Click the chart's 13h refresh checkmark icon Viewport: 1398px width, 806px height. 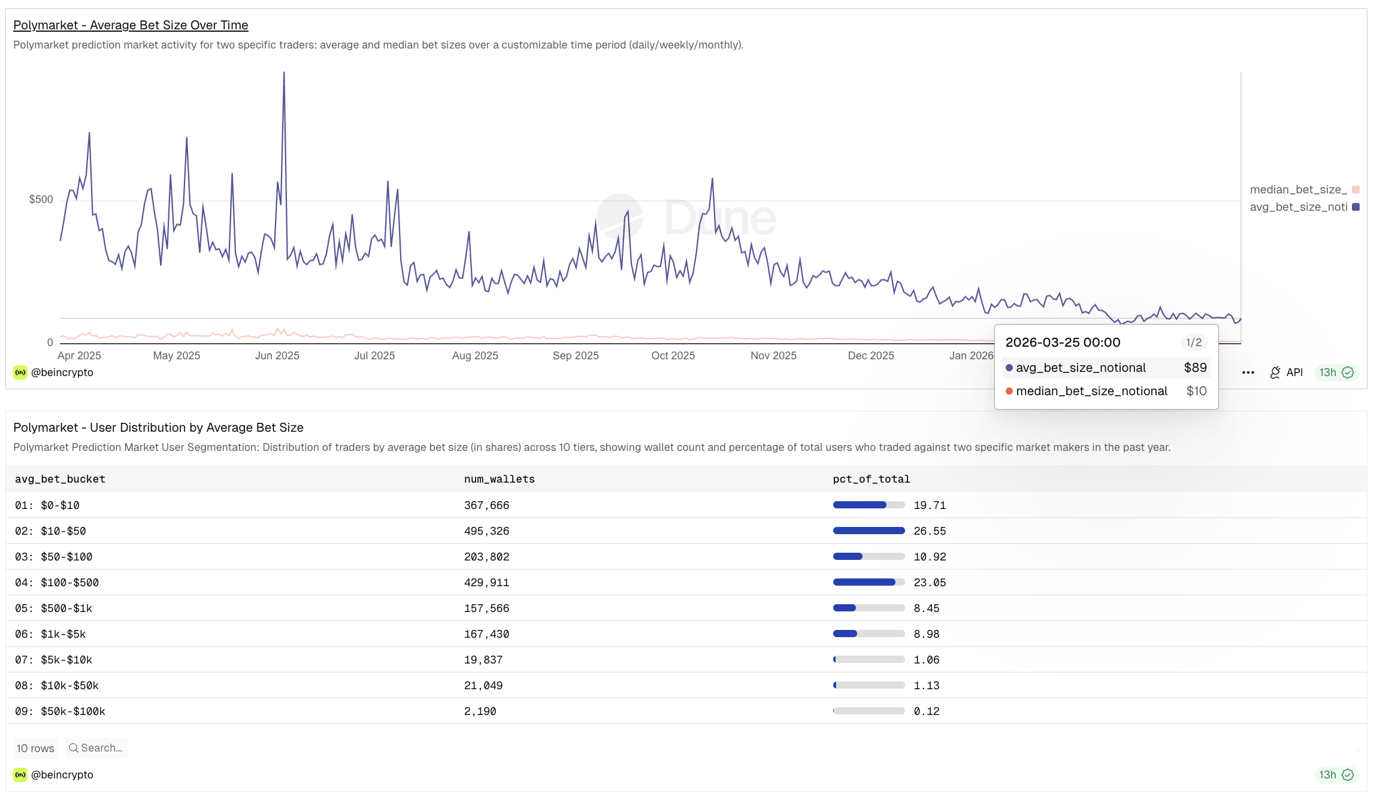[x=1348, y=372]
